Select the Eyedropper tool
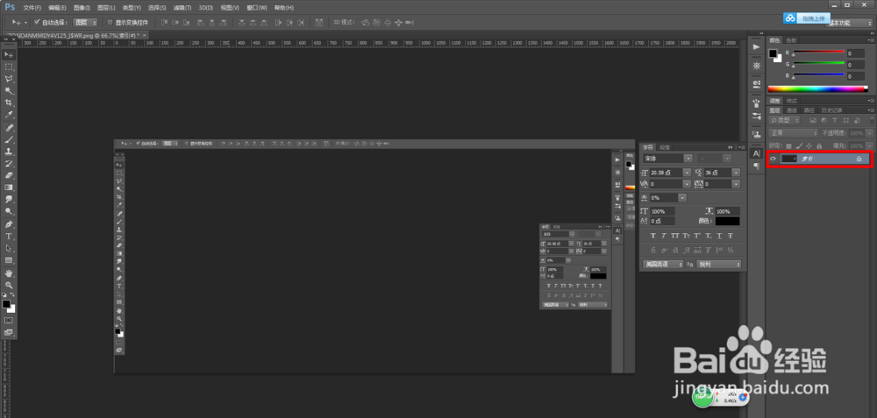 [9, 115]
